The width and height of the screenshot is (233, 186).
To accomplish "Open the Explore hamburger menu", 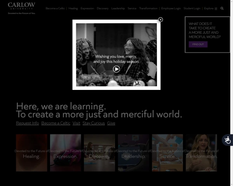I will click(x=210, y=9).
